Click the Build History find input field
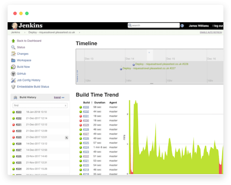The width and height of the screenshot is (231, 185). (40, 105)
